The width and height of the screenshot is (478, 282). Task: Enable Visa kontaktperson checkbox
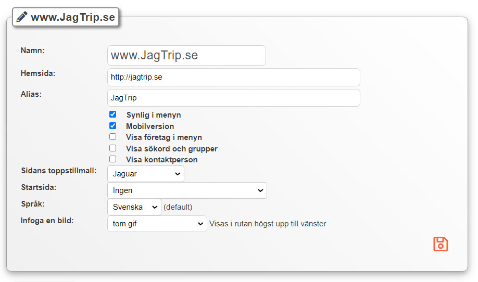[x=113, y=159]
